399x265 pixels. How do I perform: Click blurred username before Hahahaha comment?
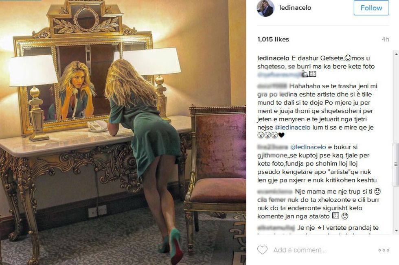click(x=272, y=86)
